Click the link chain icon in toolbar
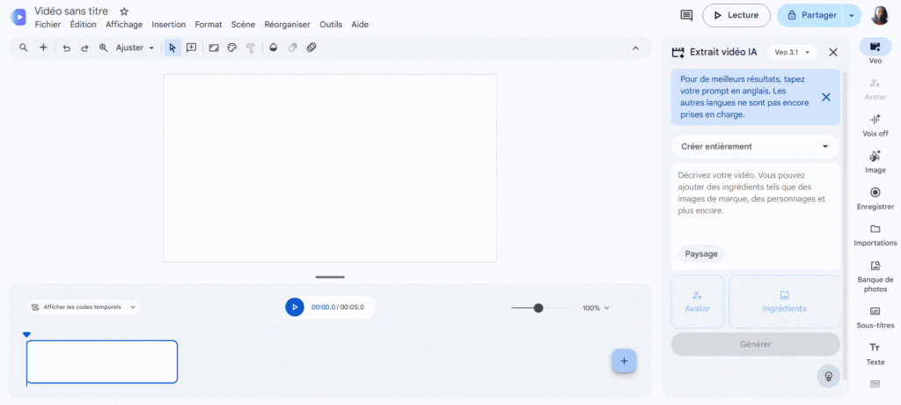The image size is (901, 405). [x=311, y=48]
